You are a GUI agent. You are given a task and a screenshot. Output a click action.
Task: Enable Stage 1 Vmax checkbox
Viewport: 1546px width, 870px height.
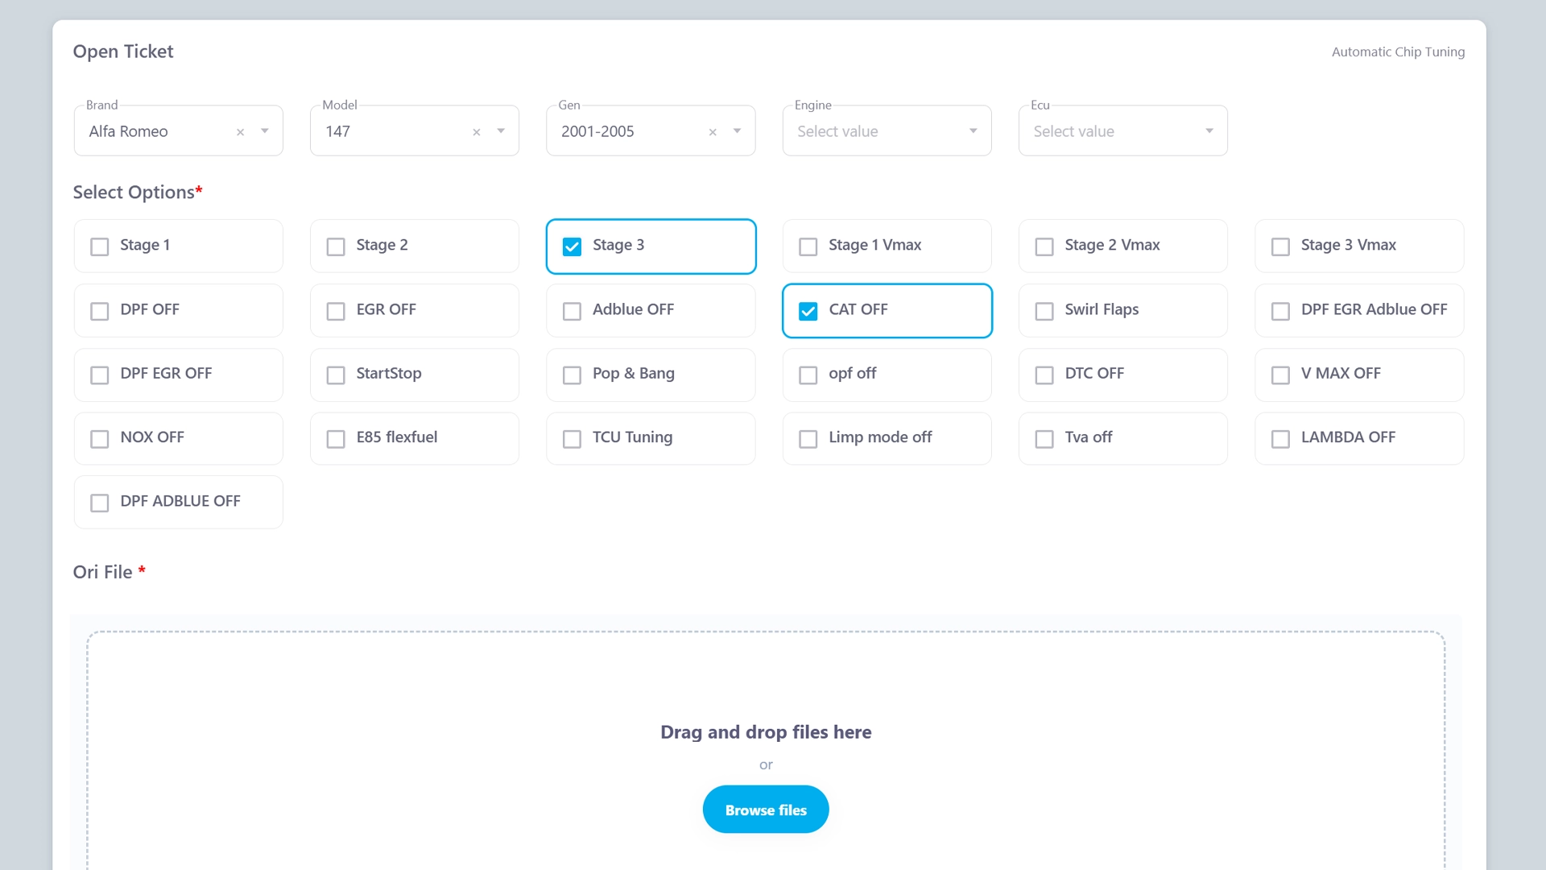(x=808, y=246)
